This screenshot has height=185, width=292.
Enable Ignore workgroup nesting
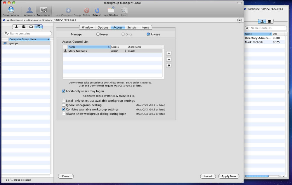tap(64, 105)
